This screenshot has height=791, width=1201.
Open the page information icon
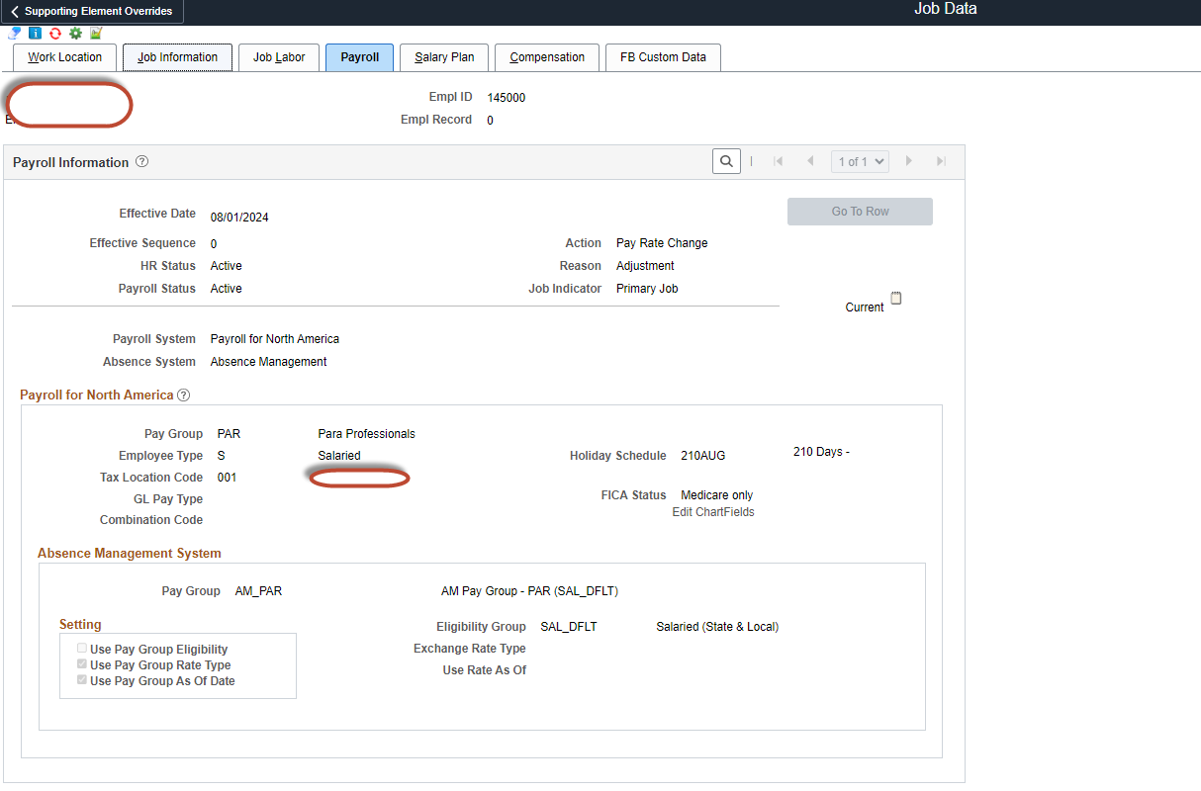point(35,33)
